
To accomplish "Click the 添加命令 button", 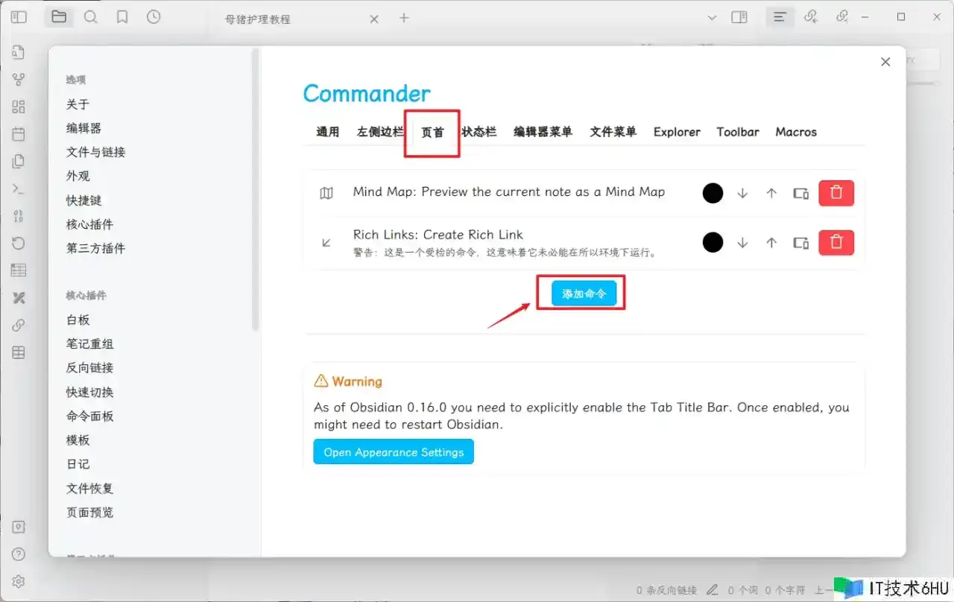I will coord(584,294).
